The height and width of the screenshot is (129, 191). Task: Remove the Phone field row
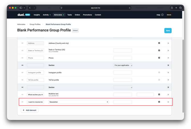168,58
